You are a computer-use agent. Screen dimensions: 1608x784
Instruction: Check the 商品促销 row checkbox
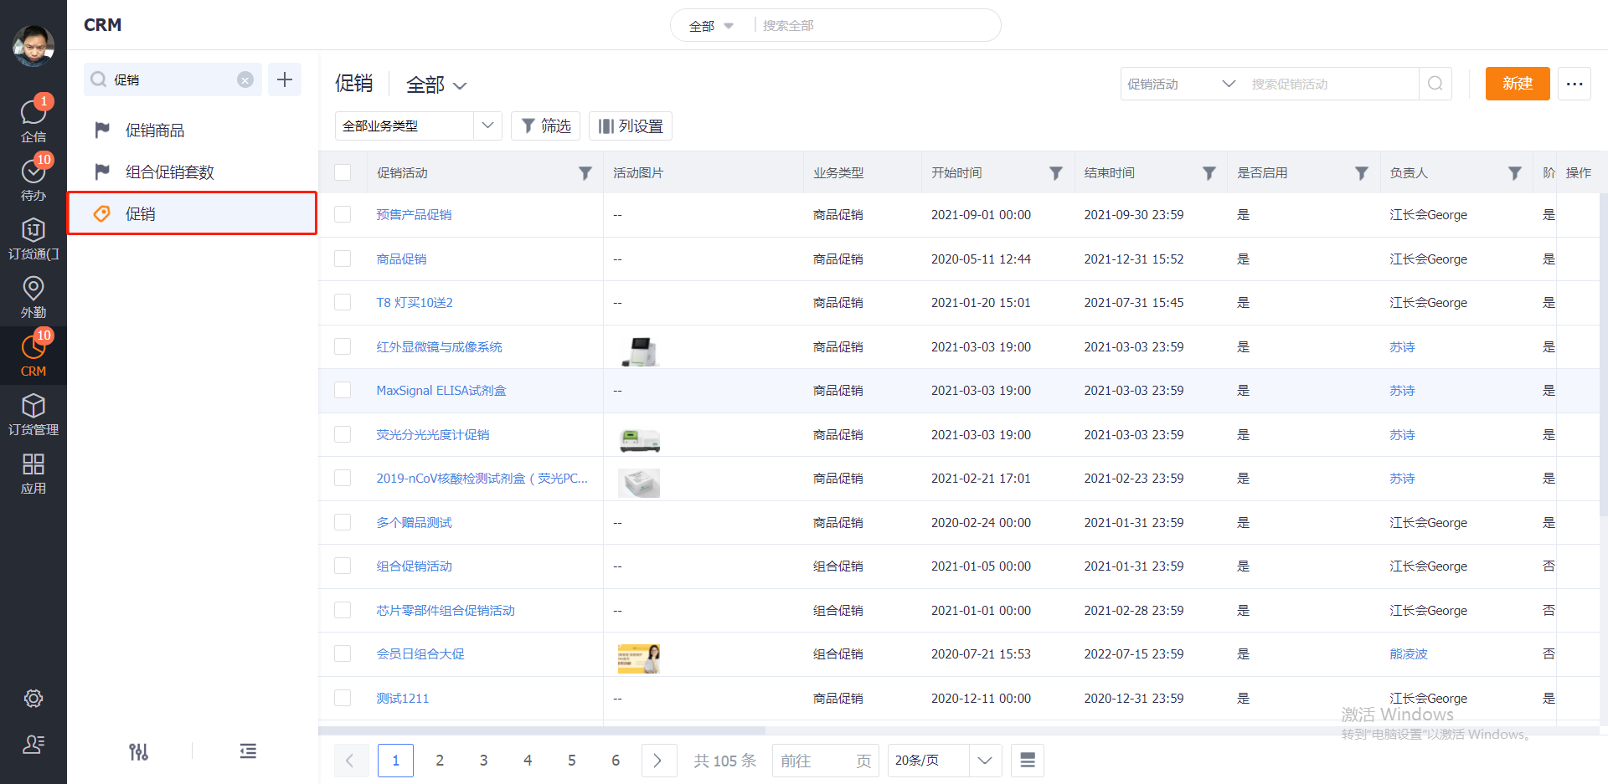(343, 259)
